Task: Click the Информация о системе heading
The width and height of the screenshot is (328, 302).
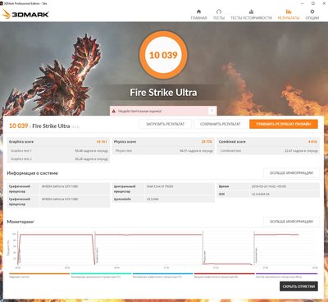Action: pos(32,173)
